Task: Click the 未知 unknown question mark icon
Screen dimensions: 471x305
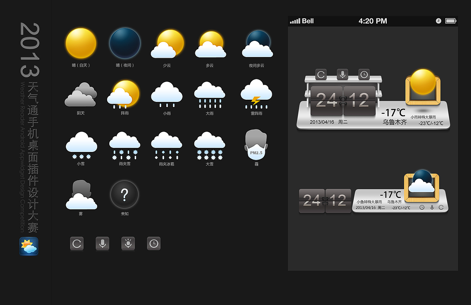Action: coord(124,194)
